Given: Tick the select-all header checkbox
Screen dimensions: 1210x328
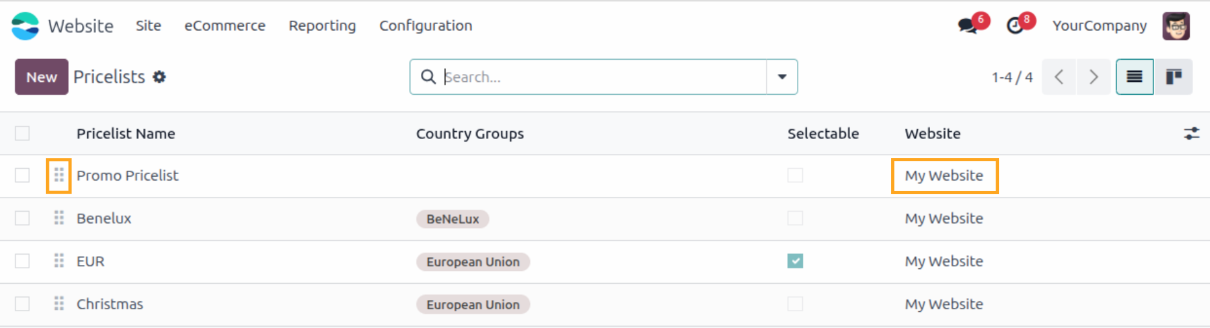Looking at the screenshot, I should pos(23,134).
